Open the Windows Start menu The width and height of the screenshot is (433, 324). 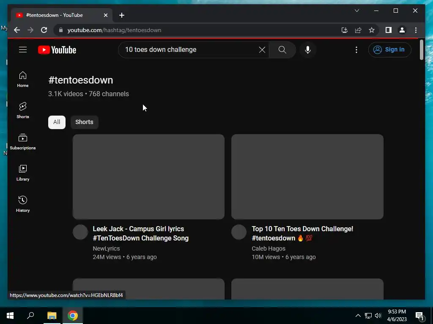tap(10, 316)
